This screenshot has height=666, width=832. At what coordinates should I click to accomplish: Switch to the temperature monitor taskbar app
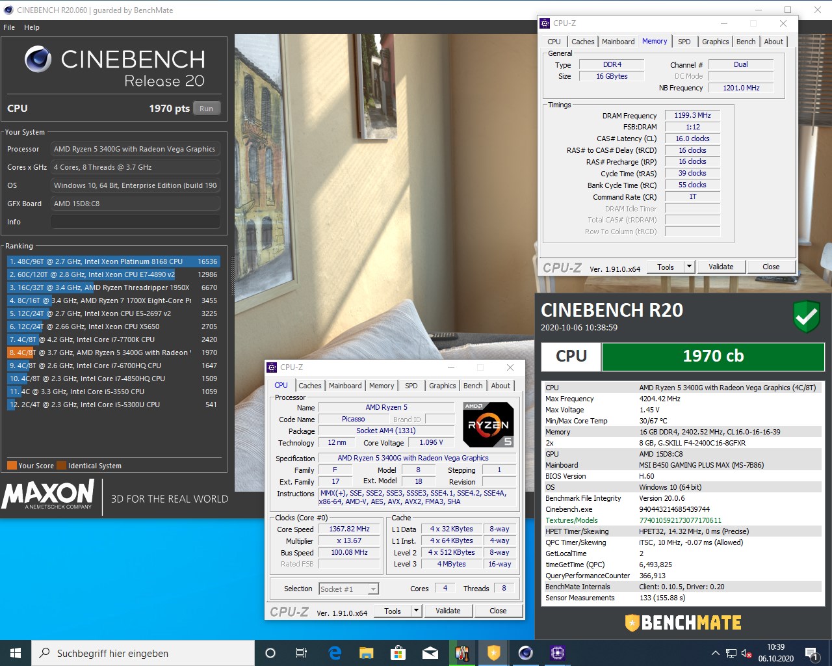pos(462,653)
